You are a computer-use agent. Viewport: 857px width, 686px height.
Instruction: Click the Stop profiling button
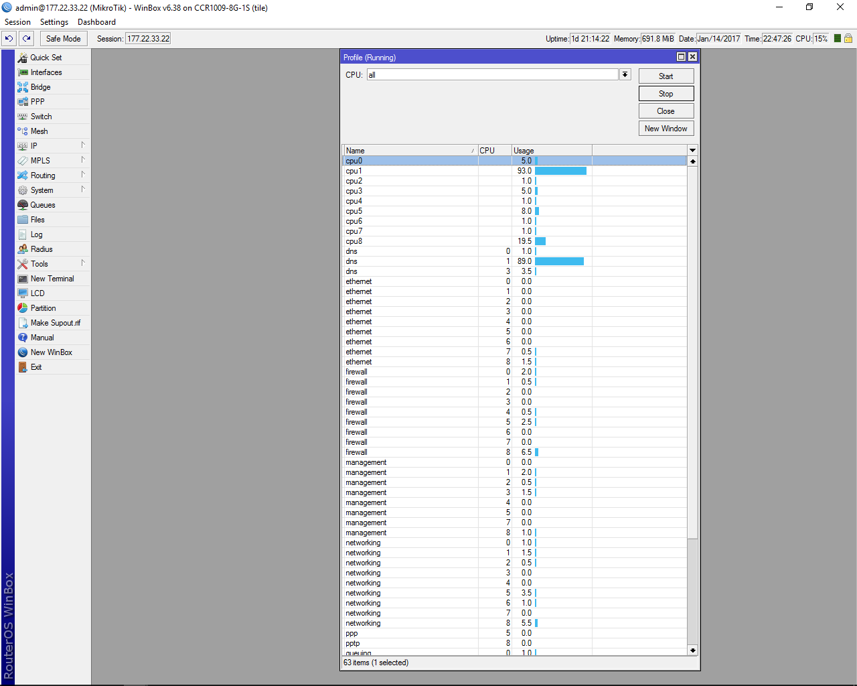pos(666,94)
